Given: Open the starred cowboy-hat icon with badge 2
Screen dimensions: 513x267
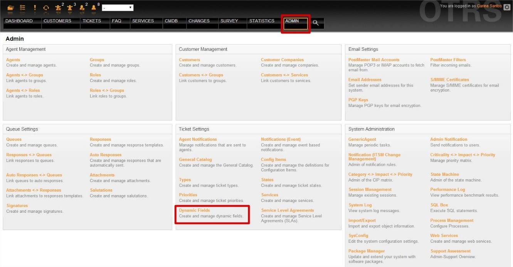Looking at the screenshot, I should coord(58,8).
